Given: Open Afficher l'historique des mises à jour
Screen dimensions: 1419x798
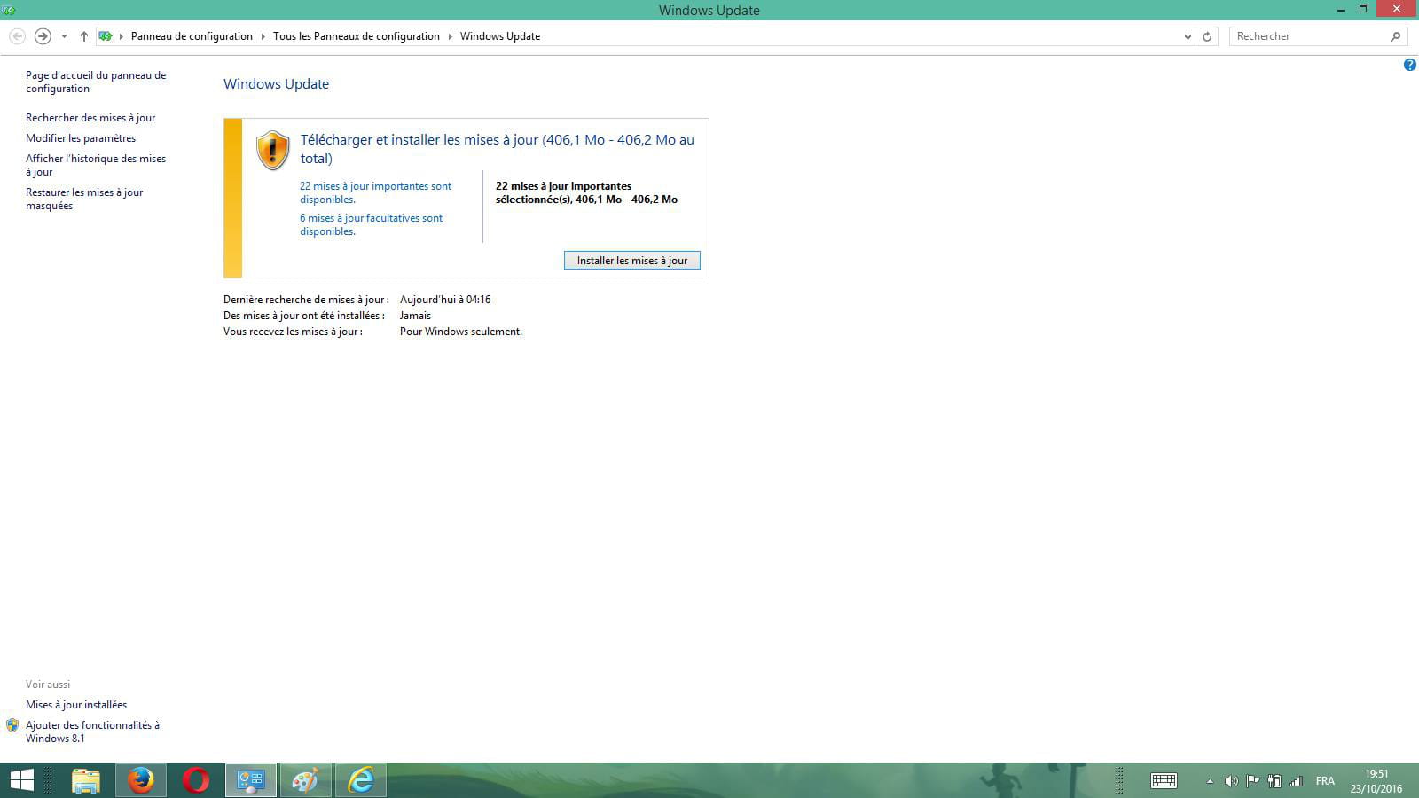Looking at the screenshot, I should pyautogui.click(x=96, y=165).
